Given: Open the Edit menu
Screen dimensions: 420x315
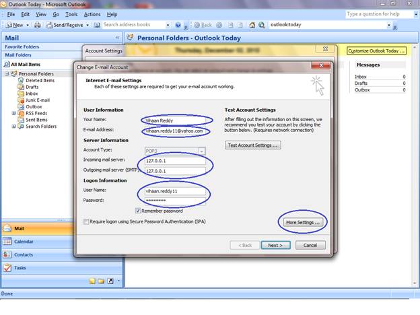Looking at the screenshot, I should pyautogui.click(x=26, y=14).
